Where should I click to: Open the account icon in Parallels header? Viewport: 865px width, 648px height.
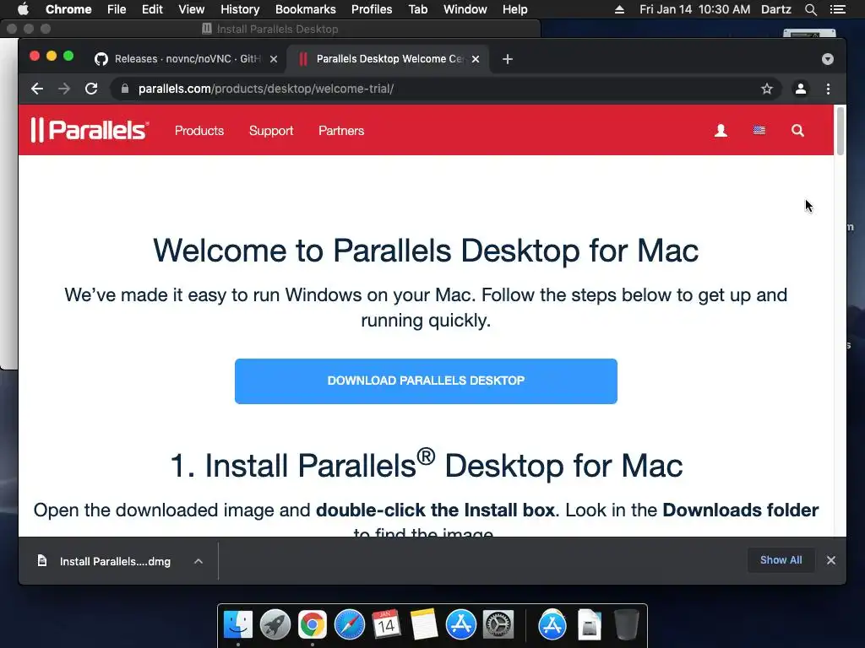click(721, 131)
